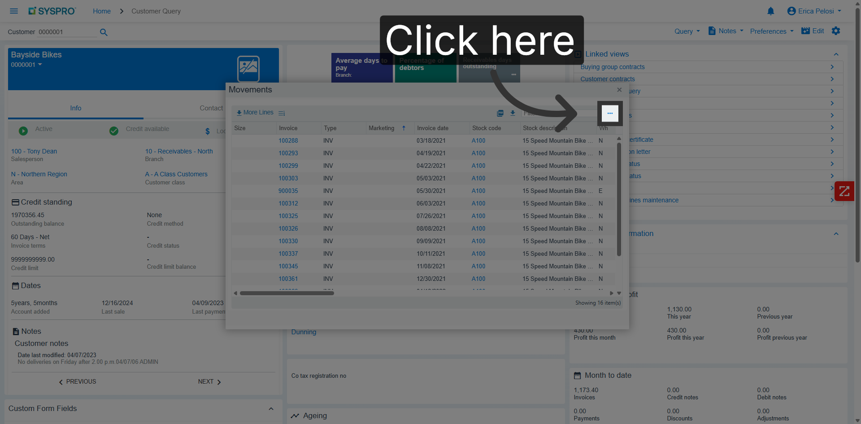Click the Average days to pay tile
861x424 pixels.
coord(362,68)
